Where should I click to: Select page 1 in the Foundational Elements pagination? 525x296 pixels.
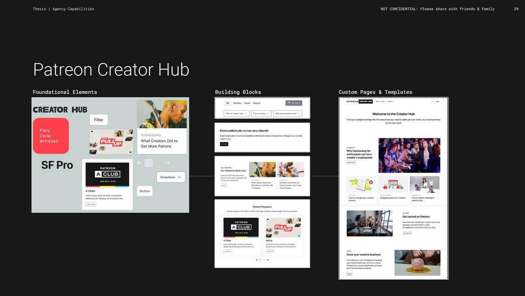(148, 163)
